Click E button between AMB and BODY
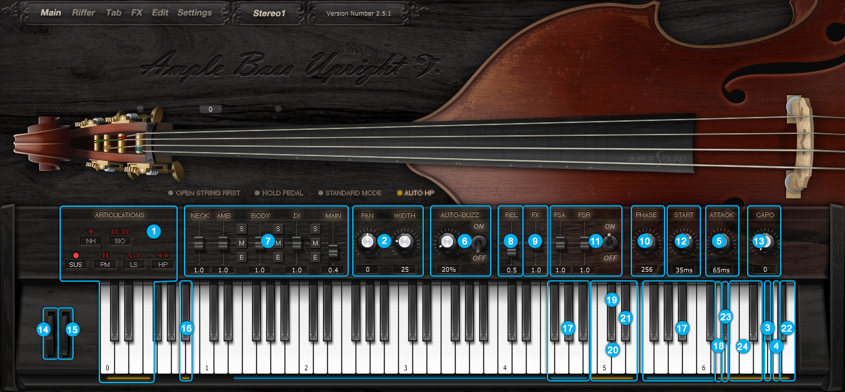Viewport: 845px width, 392px height. point(241,257)
